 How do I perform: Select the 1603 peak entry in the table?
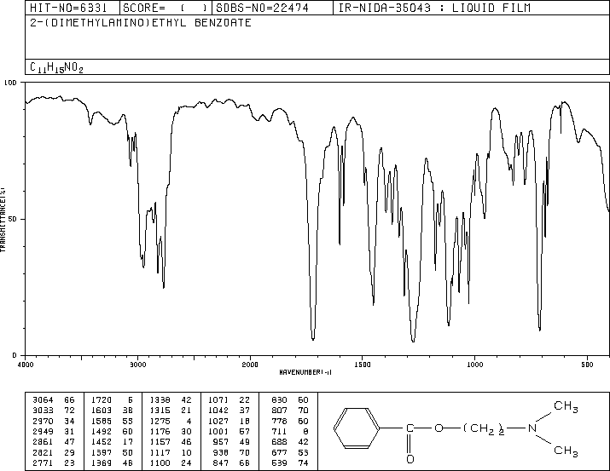pos(112,411)
